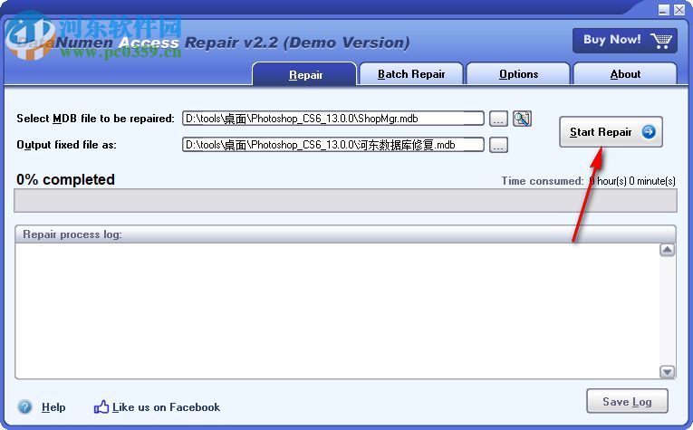Click the source MDB file path field

(x=332, y=119)
